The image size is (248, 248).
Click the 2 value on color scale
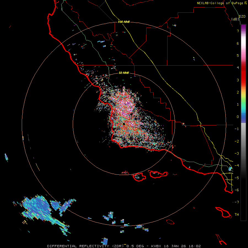coord(238,92)
